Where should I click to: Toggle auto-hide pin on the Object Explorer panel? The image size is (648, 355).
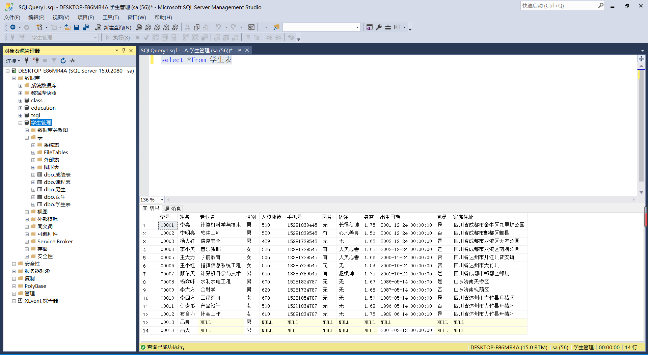coord(124,51)
